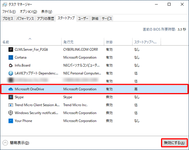Select the Info.Board entry name
This screenshot has height=150, width=189.
(x=23, y=65)
